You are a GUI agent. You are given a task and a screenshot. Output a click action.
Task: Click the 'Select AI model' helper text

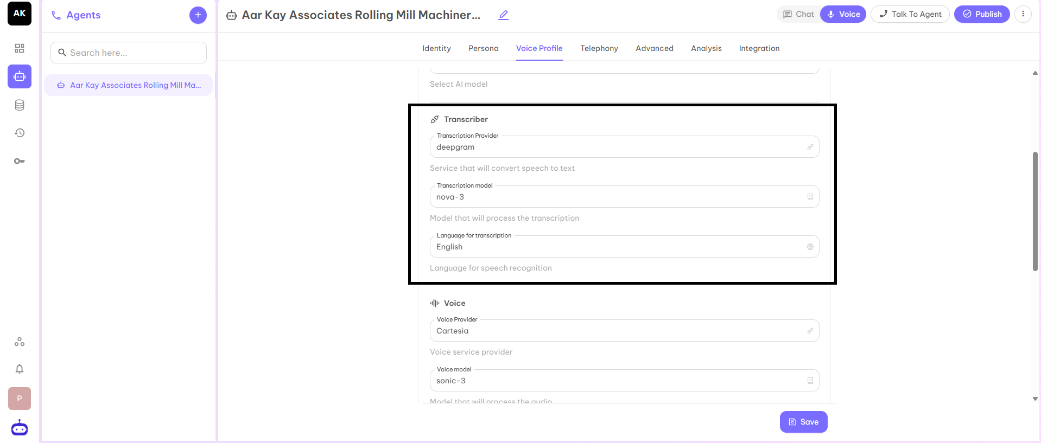click(x=459, y=84)
